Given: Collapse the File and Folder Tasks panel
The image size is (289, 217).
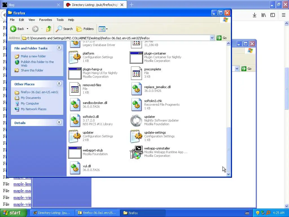Looking at the screenshot, I should 59,48.
